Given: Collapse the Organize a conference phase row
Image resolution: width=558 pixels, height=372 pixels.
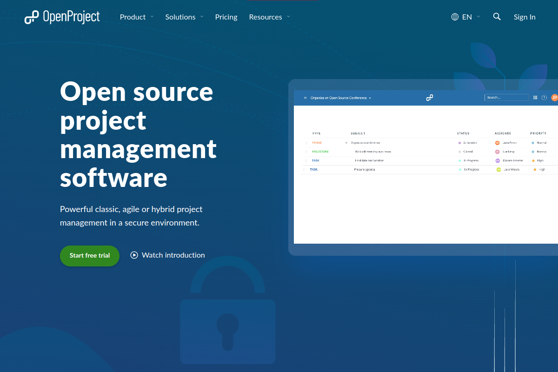Looking at the screenshot, I should (x=346, y=142).
